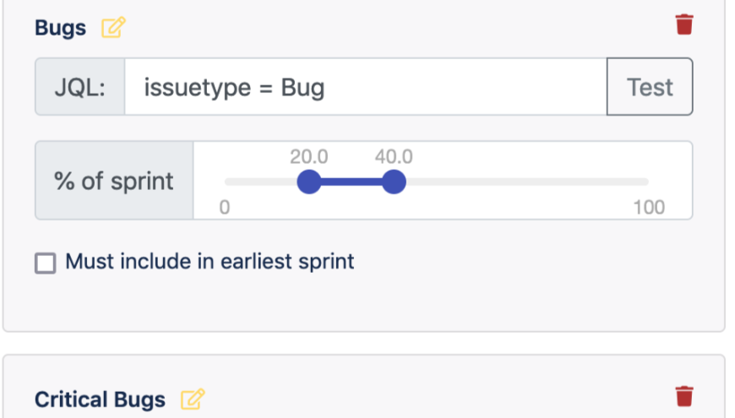Delete the Bugs section with trash icon
The height and width of the screenshot is (418, 735).
point(684,25)
